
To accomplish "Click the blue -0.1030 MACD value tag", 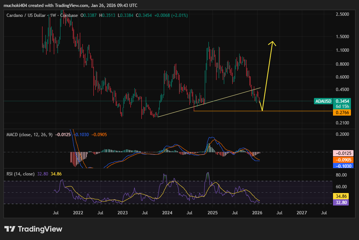I will click(341, 166).
